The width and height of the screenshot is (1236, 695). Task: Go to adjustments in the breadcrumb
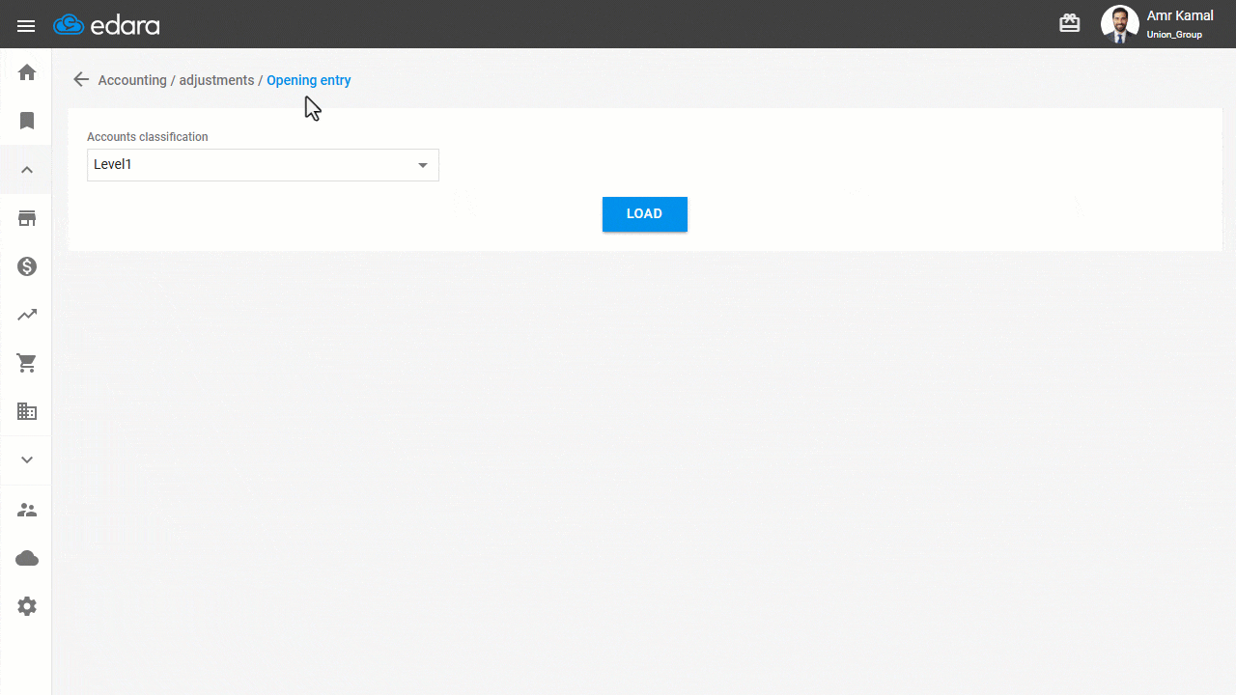pyautogui.click(x=216, y=80)
